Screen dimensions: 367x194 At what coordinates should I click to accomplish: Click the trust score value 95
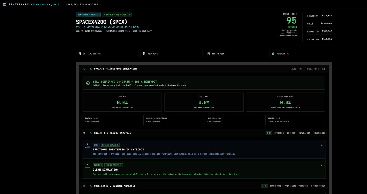pyautogui.click(x=291, y=20)
